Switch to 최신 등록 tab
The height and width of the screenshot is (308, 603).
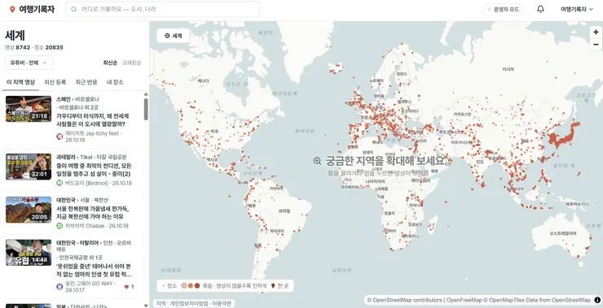click(55, 82)
